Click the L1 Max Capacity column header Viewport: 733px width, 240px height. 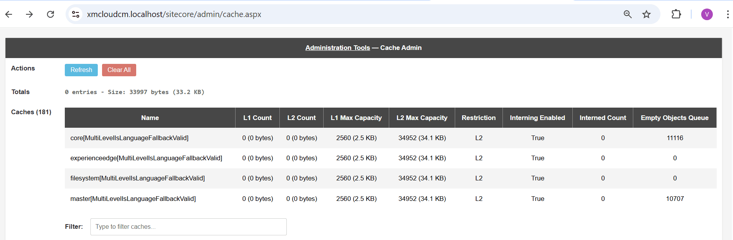[356, 118]
